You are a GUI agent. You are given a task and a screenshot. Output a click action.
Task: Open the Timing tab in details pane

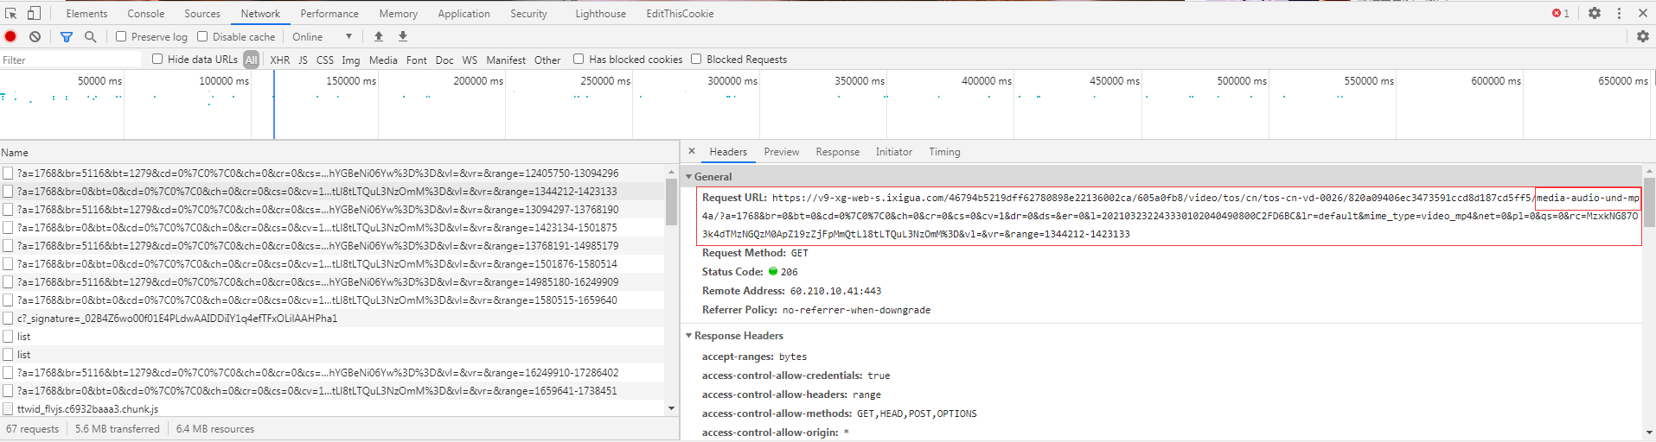(x=944, y=152)
